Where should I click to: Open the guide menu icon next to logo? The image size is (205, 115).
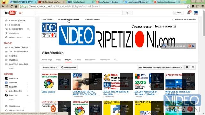21,13
